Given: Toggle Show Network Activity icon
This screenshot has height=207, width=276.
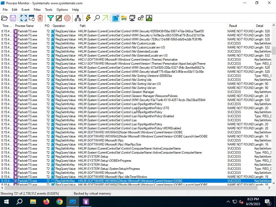Looking at the screenshot, I should click(132, 18).
